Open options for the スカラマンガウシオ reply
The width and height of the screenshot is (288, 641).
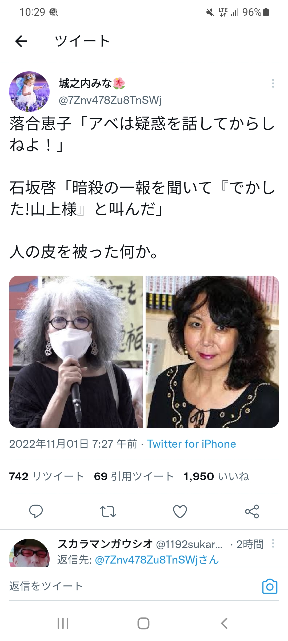tap(273, 544)
